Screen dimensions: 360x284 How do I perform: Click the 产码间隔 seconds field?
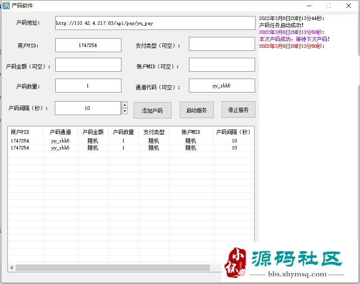click(x=87, y=108)
